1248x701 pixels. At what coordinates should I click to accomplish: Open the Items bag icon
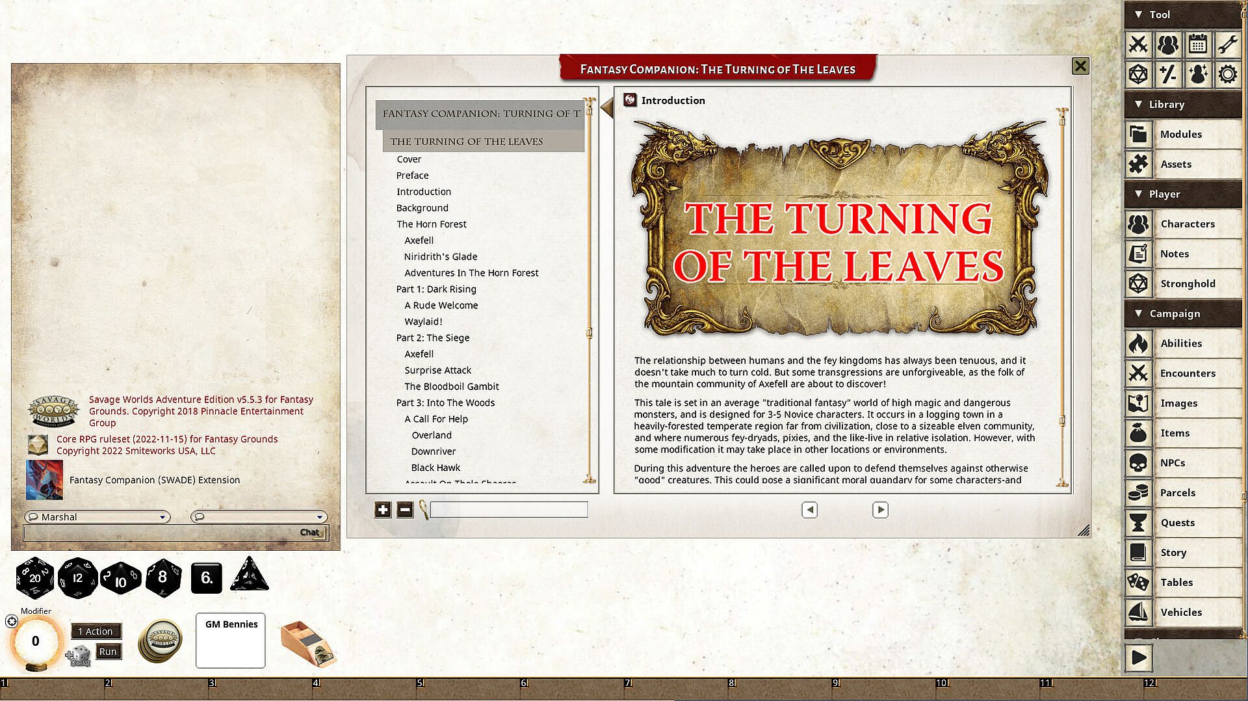click(1138, 433)
